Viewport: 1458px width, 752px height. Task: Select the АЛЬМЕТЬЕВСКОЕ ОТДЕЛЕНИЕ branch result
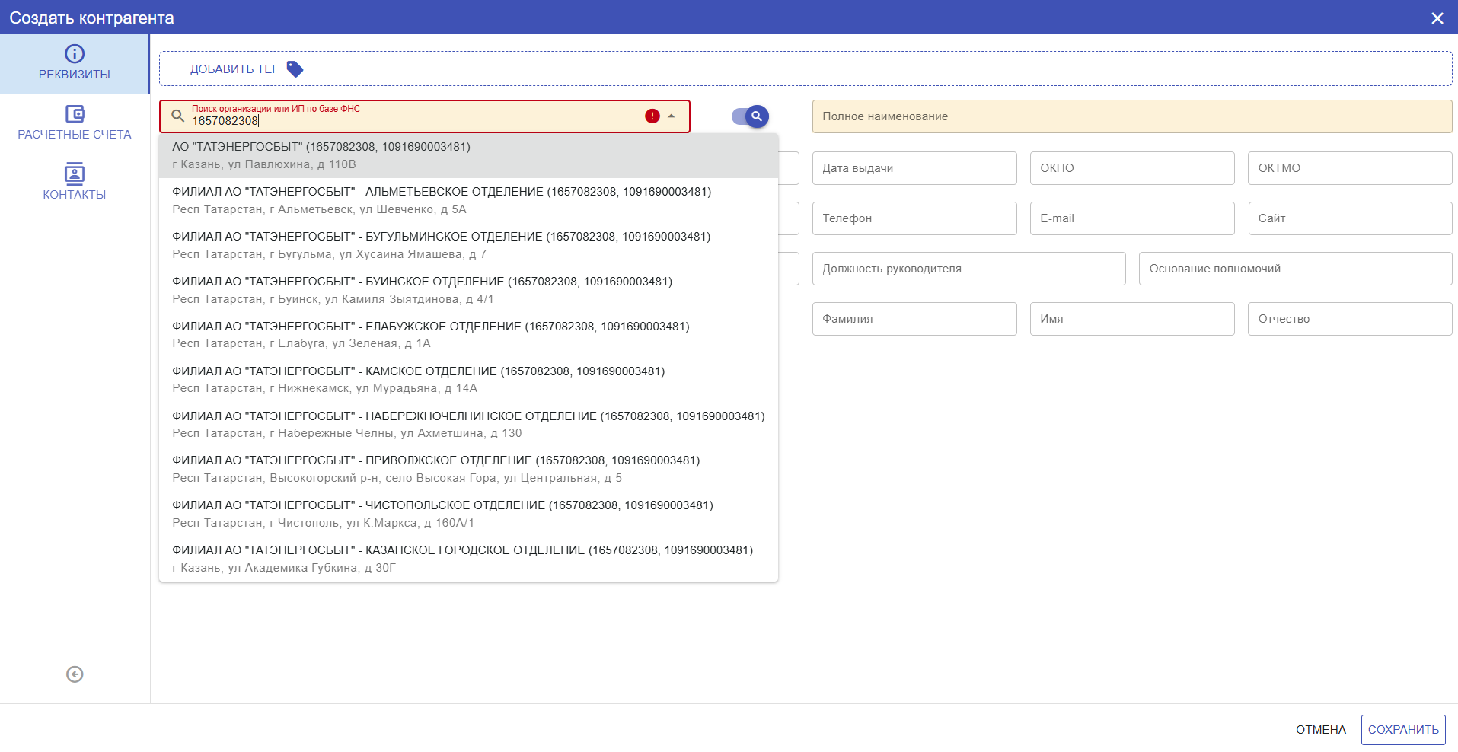pos(468,200)
